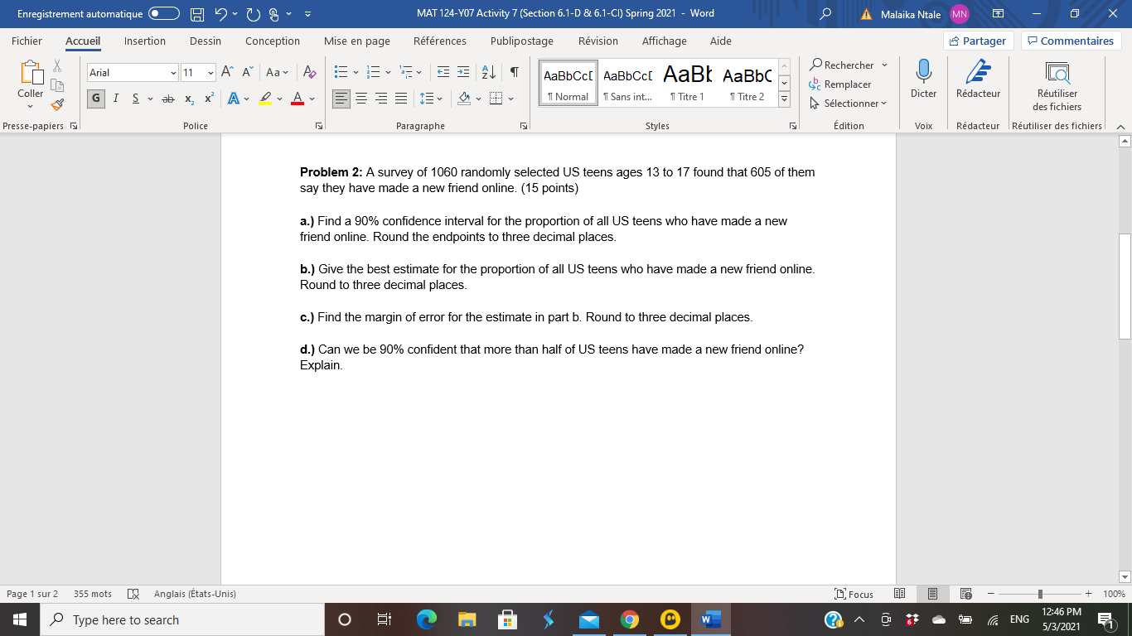Image resolution: width=1132 pixels, height=636 pixels.
Task: Click the Windows taskbar search box
Action: tap(181, 619)
